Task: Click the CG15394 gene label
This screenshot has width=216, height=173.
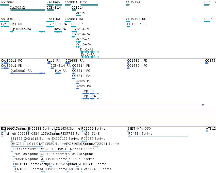Action: 133,2
